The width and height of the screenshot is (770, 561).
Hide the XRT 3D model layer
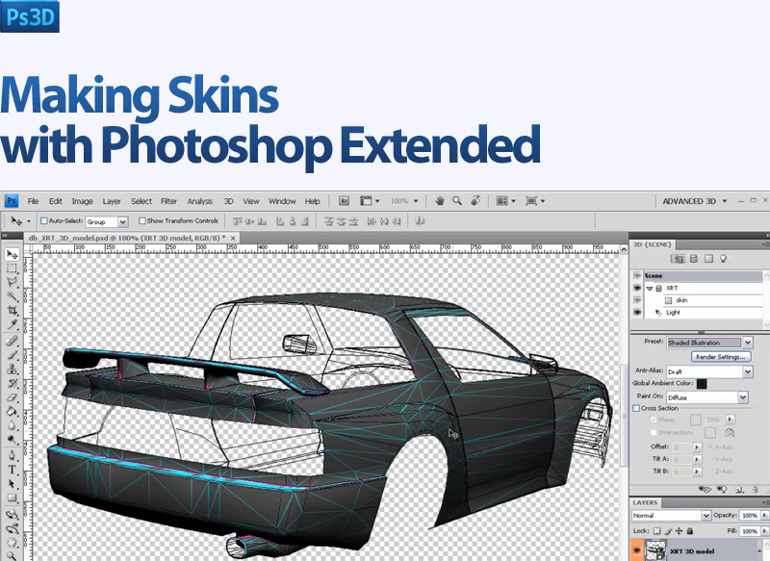(x=637, y=551)
